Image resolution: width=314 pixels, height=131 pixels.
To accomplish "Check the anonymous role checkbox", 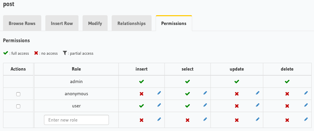I will point(18,94).
